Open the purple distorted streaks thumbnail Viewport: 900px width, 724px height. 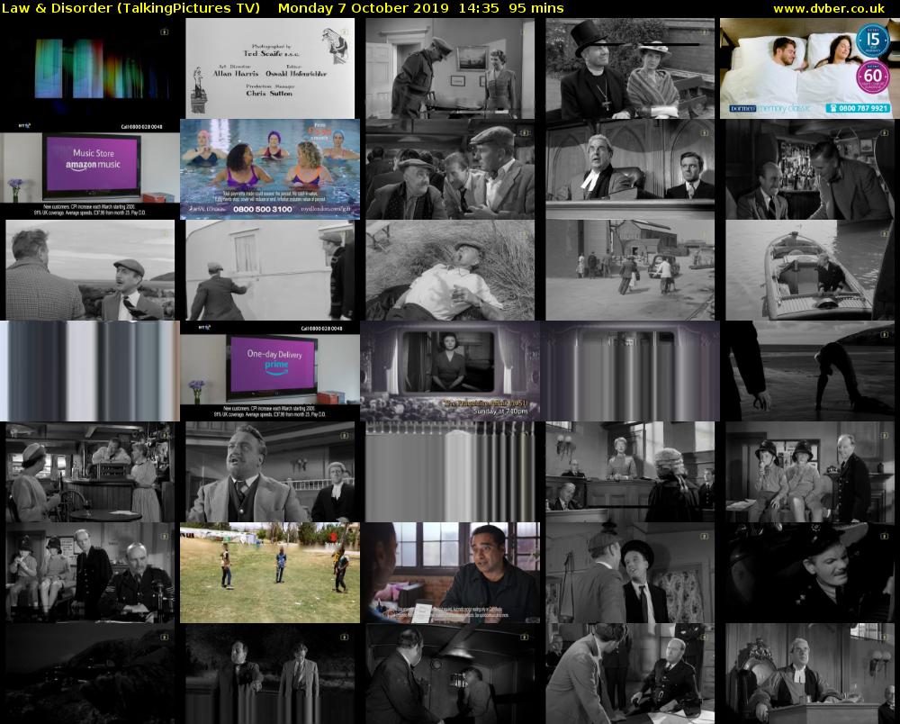click(x=630, y=371)
